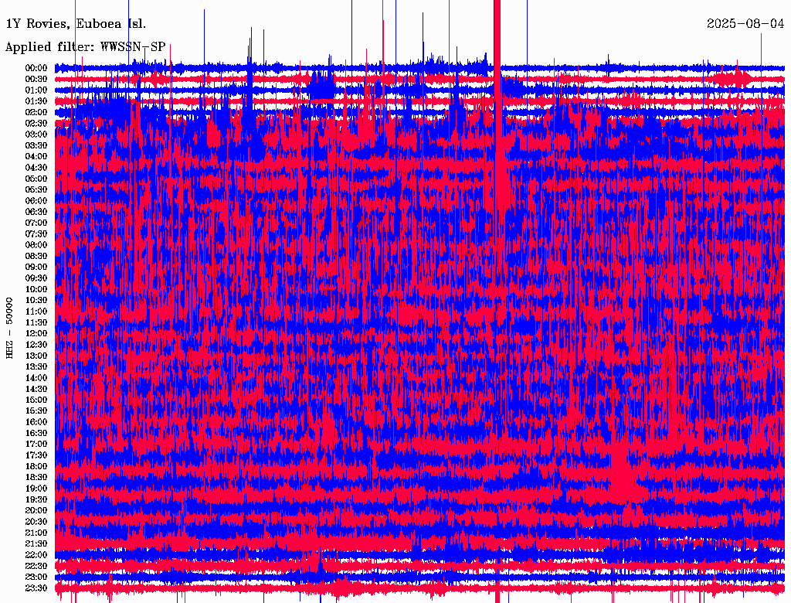Click the 16:30 time label
The width and height of the screenshot is (791, 603).
click(36, 433)
